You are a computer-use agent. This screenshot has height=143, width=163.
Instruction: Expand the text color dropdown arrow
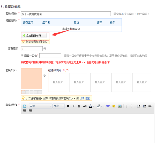click(x=94, y=106)
